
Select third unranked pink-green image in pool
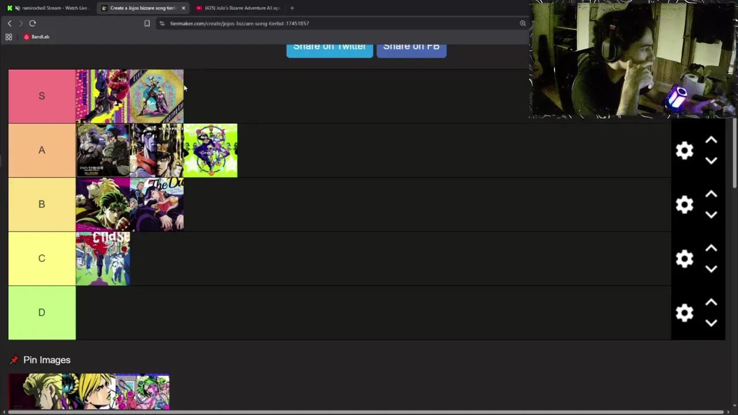[x=142, y=391]
